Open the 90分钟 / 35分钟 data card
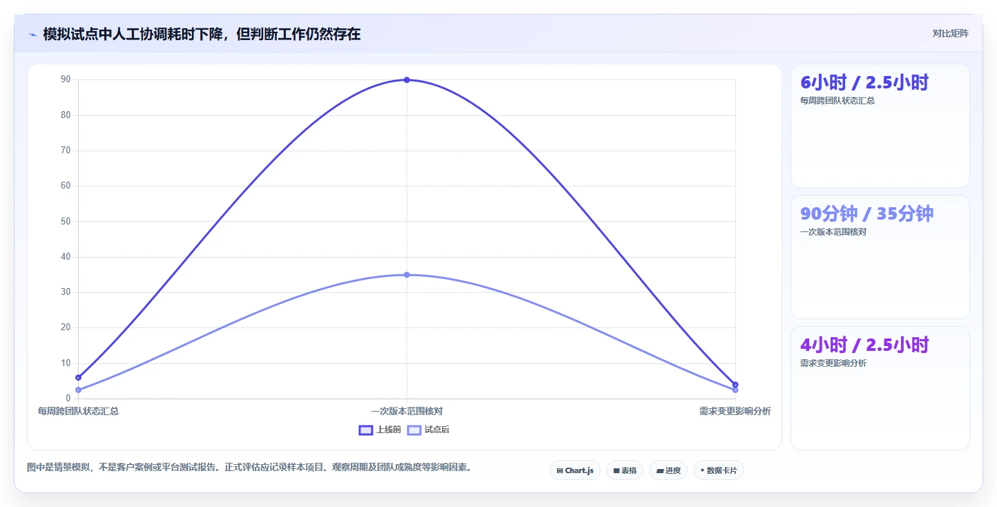Image resolution: width=997 pixels, height=507 pixels. click(880, 257)
